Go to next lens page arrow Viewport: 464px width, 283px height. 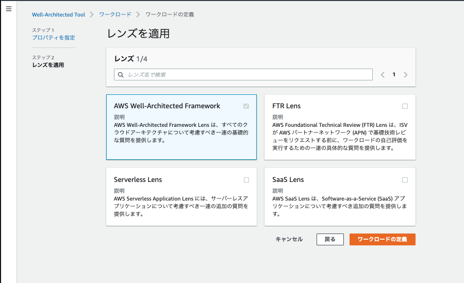point(405,75)
